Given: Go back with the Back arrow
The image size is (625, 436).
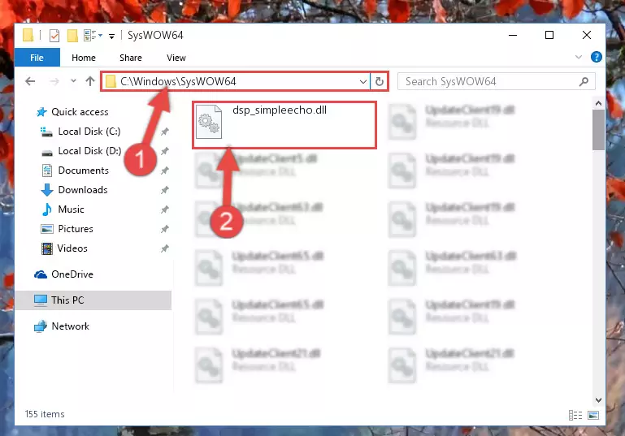Looking at the screenshot, I should click(x=30, y=82).
